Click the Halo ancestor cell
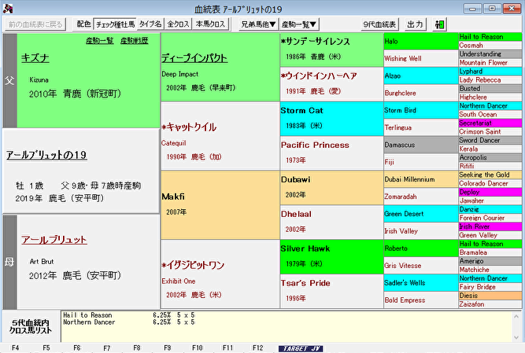Image resolution: width=525 pixels, height=353 pixels. click(x=421, y=41)
